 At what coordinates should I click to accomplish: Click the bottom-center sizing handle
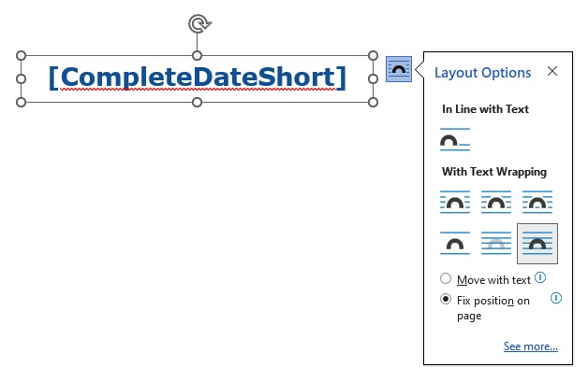pos(197,102)
